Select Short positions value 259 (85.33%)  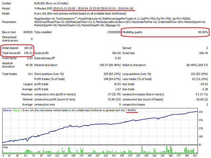[112, 74]
